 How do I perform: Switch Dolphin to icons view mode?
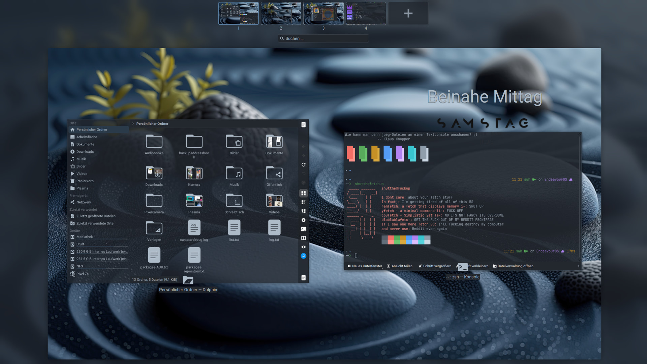point(303,193)
